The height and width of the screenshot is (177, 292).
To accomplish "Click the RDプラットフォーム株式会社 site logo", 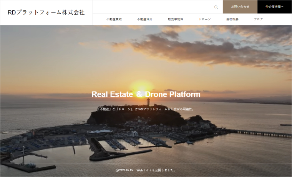I will click(x=46, y=12).
